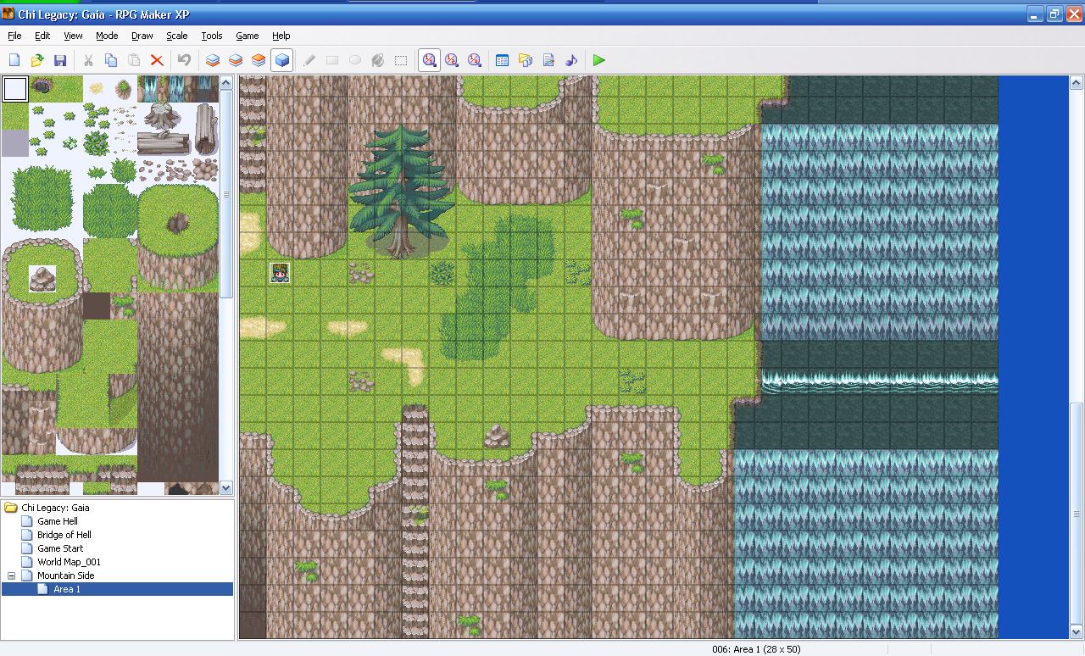This screenshot has height=656, width=1085.
Task: Open the File menu
Action: coord(14,36)
